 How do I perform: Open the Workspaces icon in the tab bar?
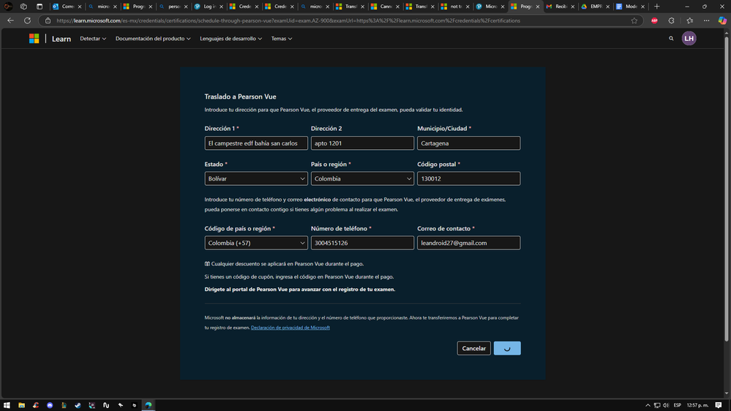pos(23,7)
